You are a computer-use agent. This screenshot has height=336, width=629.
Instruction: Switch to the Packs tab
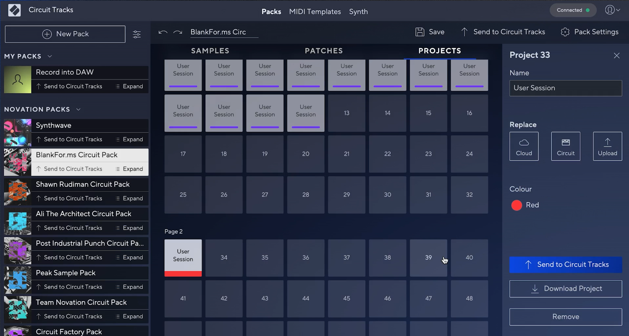point(271,12)
